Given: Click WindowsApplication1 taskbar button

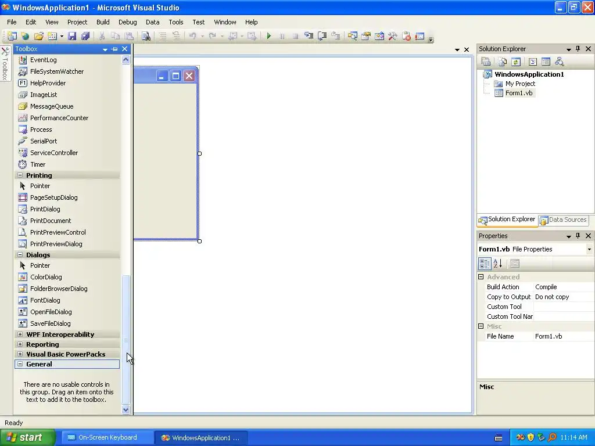Looking at the screenshot, I should (x=201, y=438).
